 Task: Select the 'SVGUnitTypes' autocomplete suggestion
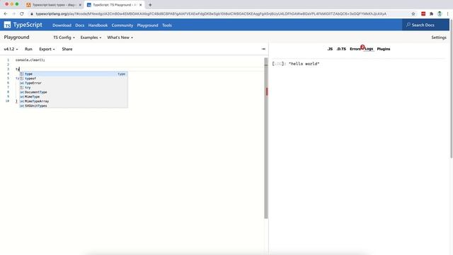[74, 106]
